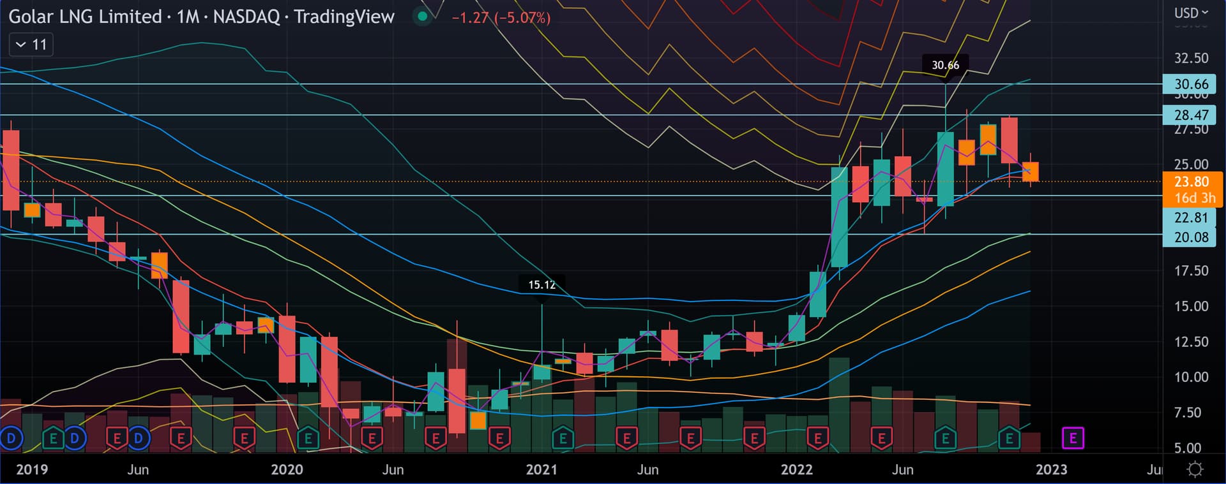Click the purple upcoming earnings E marker
Image resolution: width=1226 pixels, height=484 pixels.
click(1073, 438)
